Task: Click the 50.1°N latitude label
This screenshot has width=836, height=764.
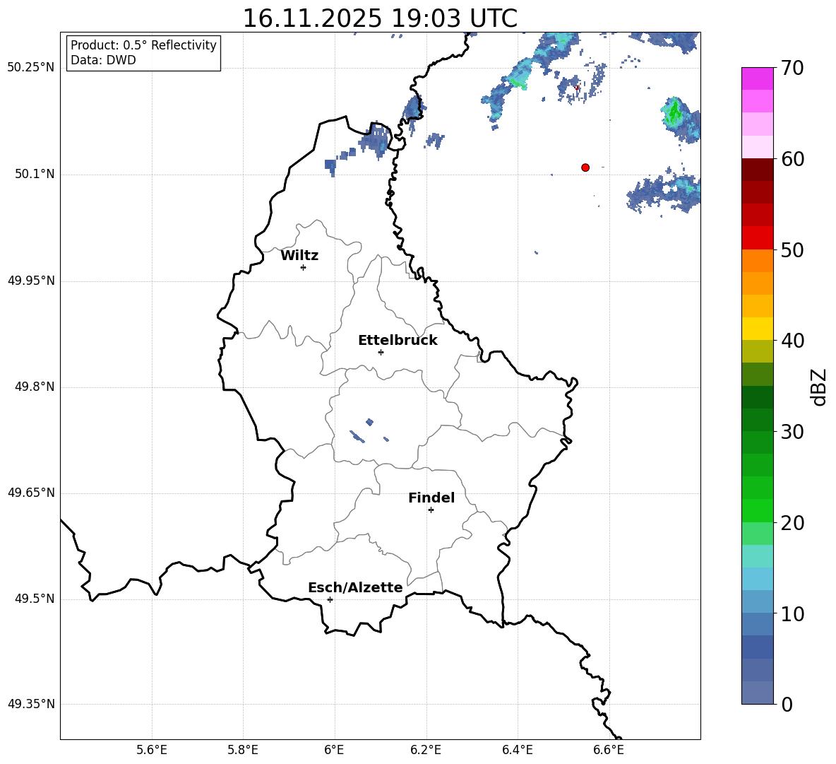Action: (x=35, y=175)
